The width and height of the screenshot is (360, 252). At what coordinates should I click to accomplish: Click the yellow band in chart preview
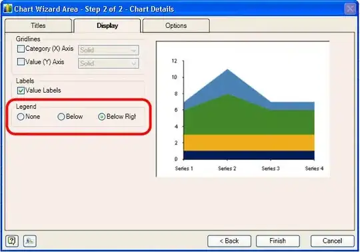click(249, 143)
